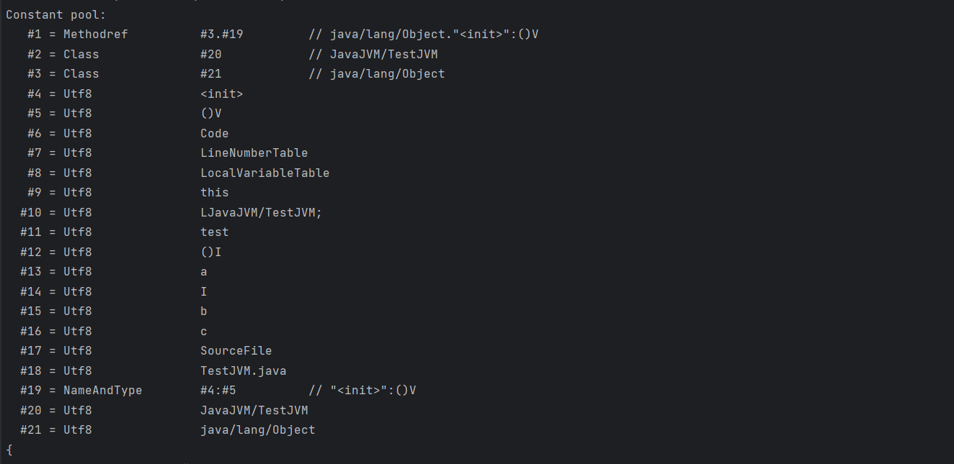Click the 'LocalVariableTable' text

tap(265, 173)
